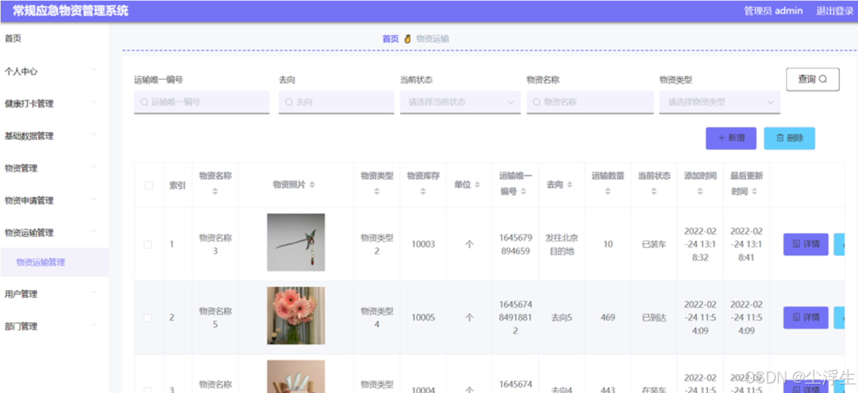Focus the 物资名称 search input
Screen dimensions: 858x393
click(590, 102)
